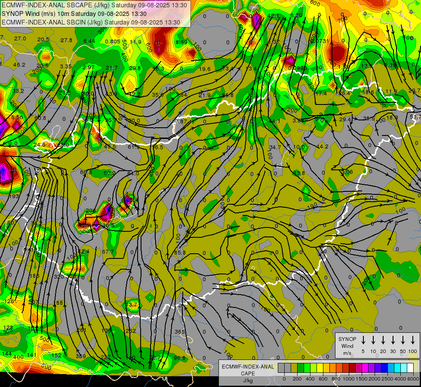Click the SYNOP Wind 10m title line
The width and height of the screenshot is (421, 387).
coord(74,14)
